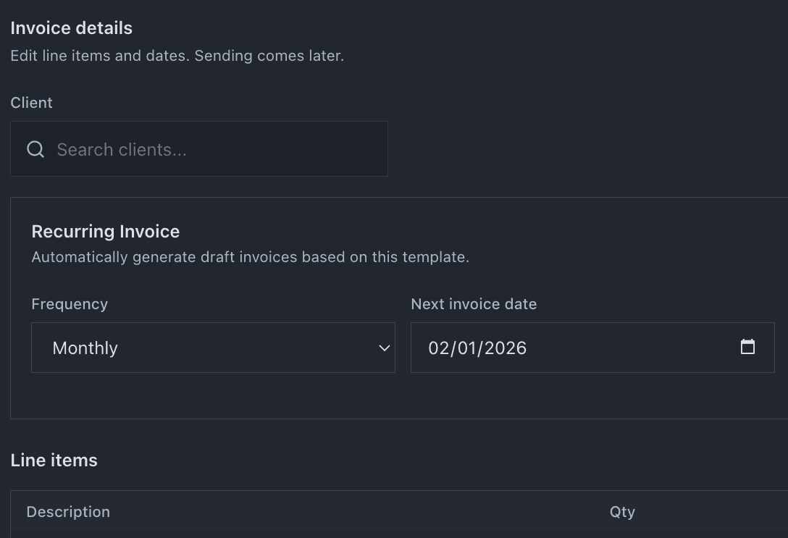Click the Description column header
Viewport: 788px width, 538px height.
click(x=68, y=512)
